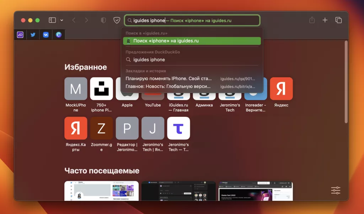Click the back navigation arrow
The width and height of the screenshot is (364, 214).
pos(74,20)
